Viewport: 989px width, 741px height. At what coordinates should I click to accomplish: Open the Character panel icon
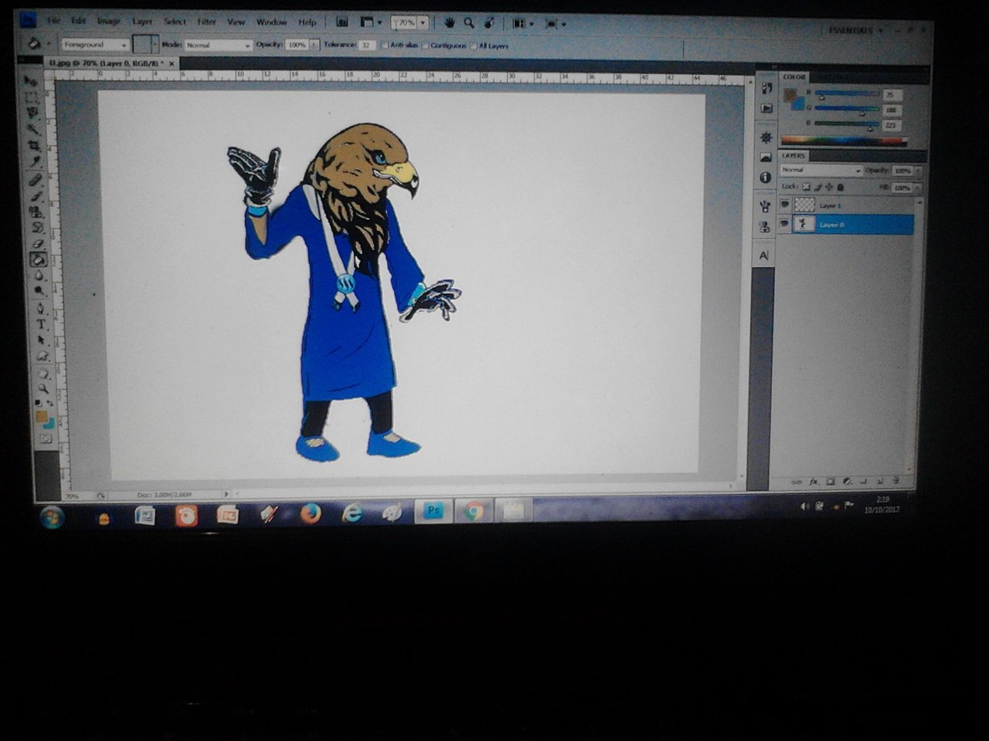(x=764, y=255)
